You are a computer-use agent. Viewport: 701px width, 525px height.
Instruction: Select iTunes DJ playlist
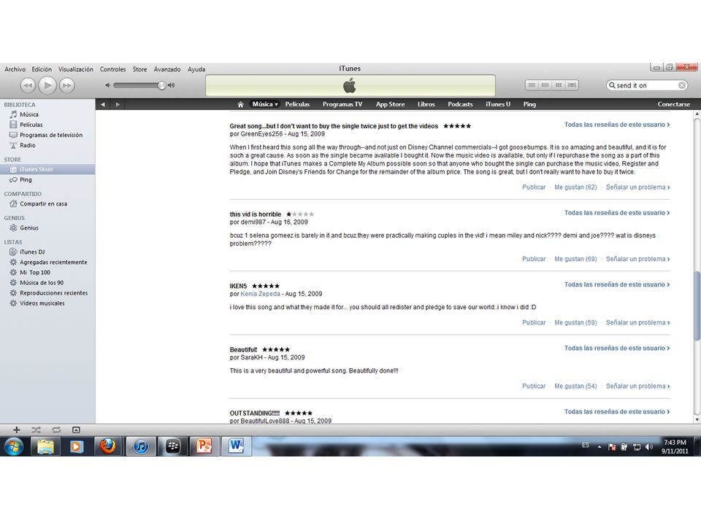pyautogui.click(x=47, y=252)
